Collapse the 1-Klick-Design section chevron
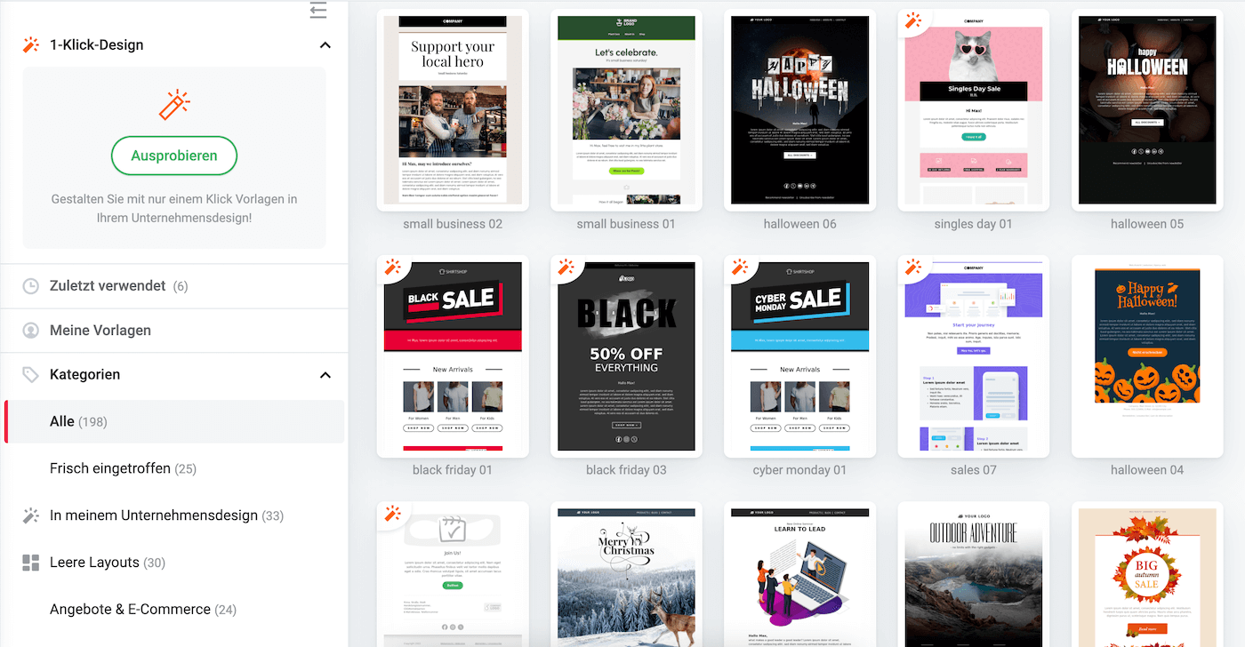 (325, 45)
